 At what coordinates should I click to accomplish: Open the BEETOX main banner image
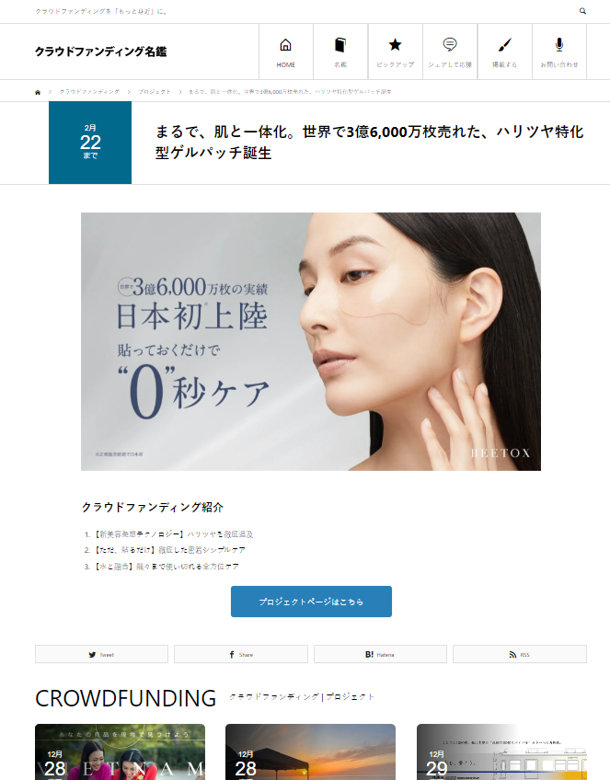[x=311, y=342]
